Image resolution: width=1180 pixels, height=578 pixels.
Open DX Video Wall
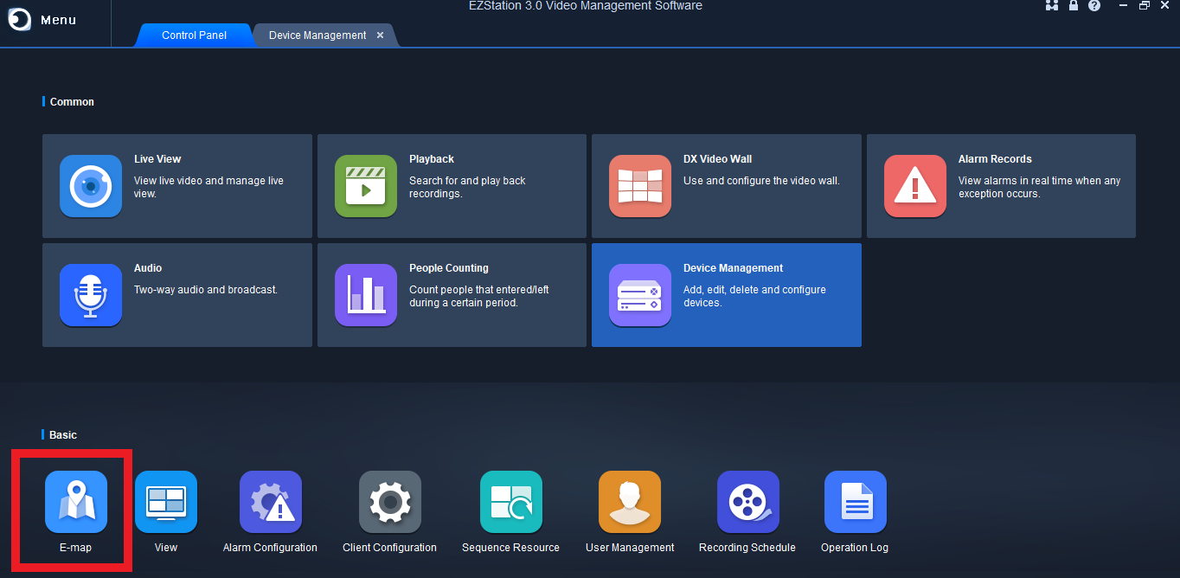726,186
